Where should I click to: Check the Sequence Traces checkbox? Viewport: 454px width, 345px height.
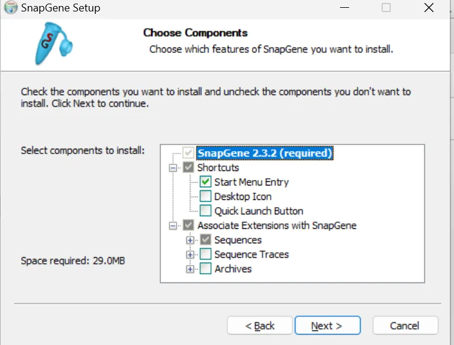pos(206,254)
